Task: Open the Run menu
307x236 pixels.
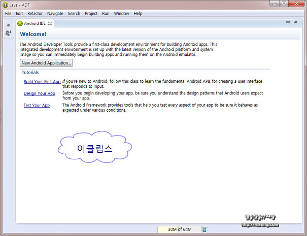Action: click(106, 14)
